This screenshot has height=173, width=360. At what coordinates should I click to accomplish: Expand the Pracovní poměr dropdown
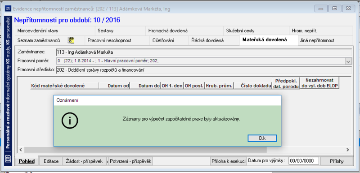(x=348, y=61)
